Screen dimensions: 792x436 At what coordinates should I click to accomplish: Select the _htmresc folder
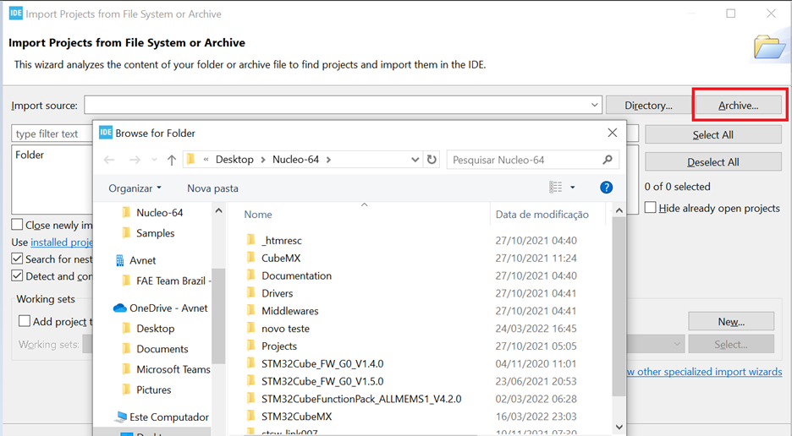[281, 240]
